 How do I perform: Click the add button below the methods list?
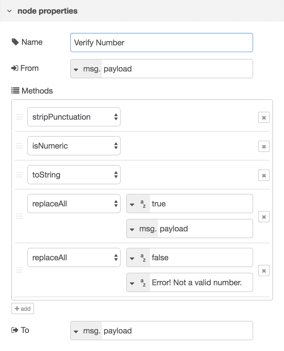click(22, 308)
